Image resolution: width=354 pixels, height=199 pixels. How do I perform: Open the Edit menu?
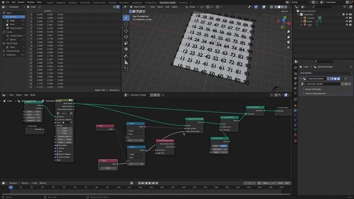[x=13, y=2]
